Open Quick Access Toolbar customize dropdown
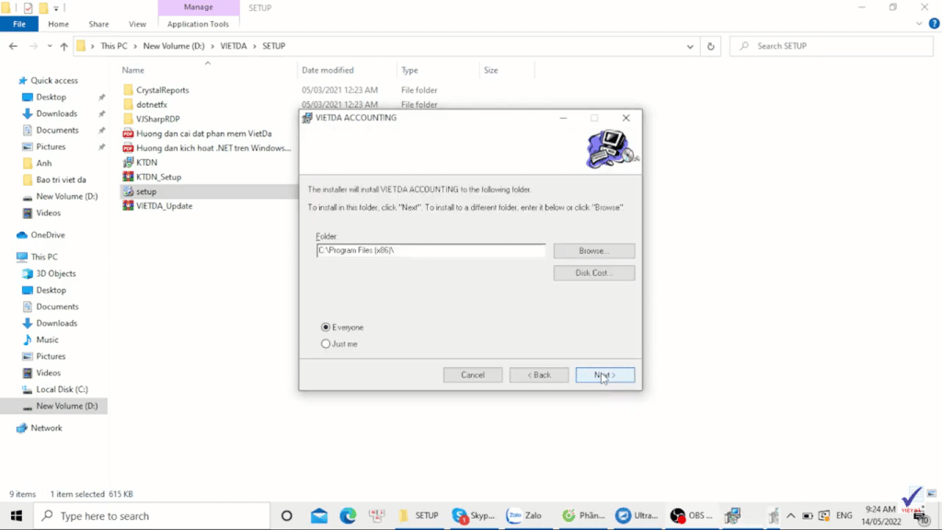 tap(56, 7)
